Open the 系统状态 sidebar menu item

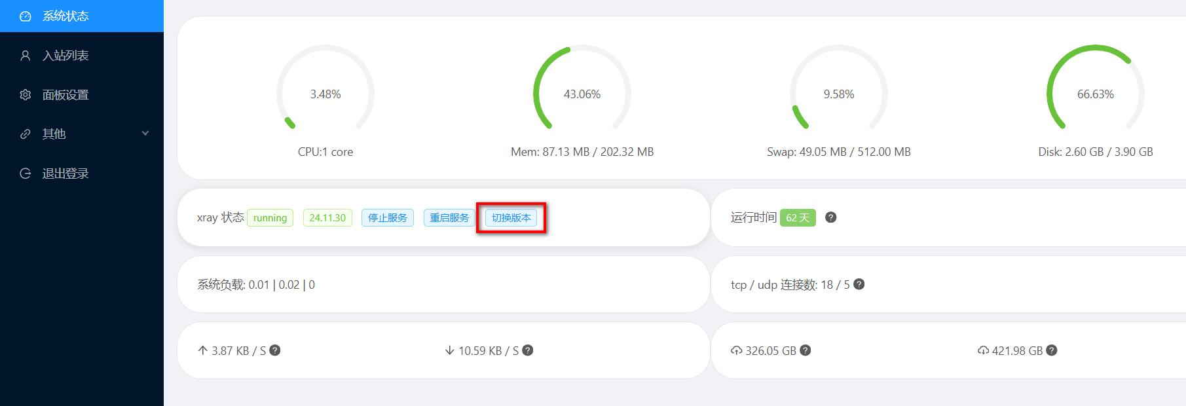[x=82, y=16]
